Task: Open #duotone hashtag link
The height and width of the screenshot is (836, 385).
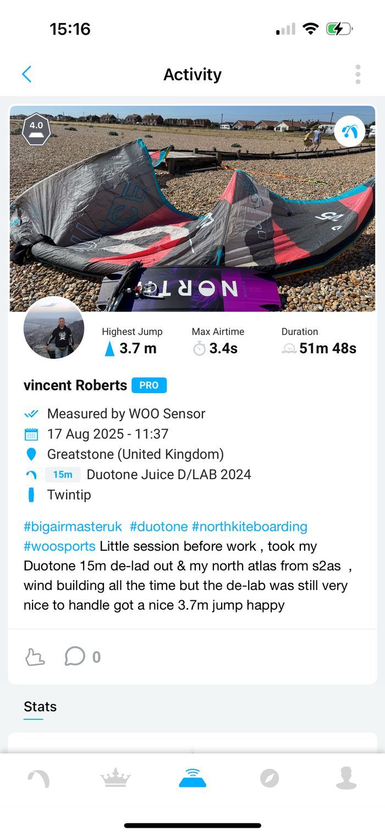Action: coord(159,526)
